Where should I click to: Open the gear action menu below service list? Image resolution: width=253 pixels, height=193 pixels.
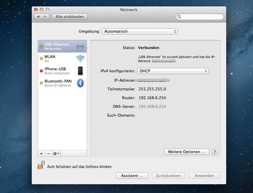[56, 154]
